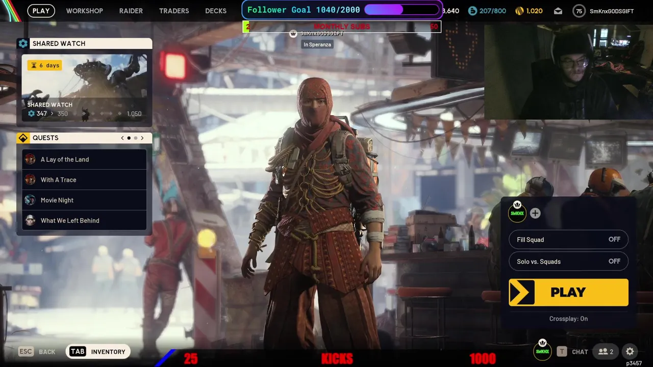Go to next quests page arrow
Viewport: 653px width, 367px height.
pos(142,138)
